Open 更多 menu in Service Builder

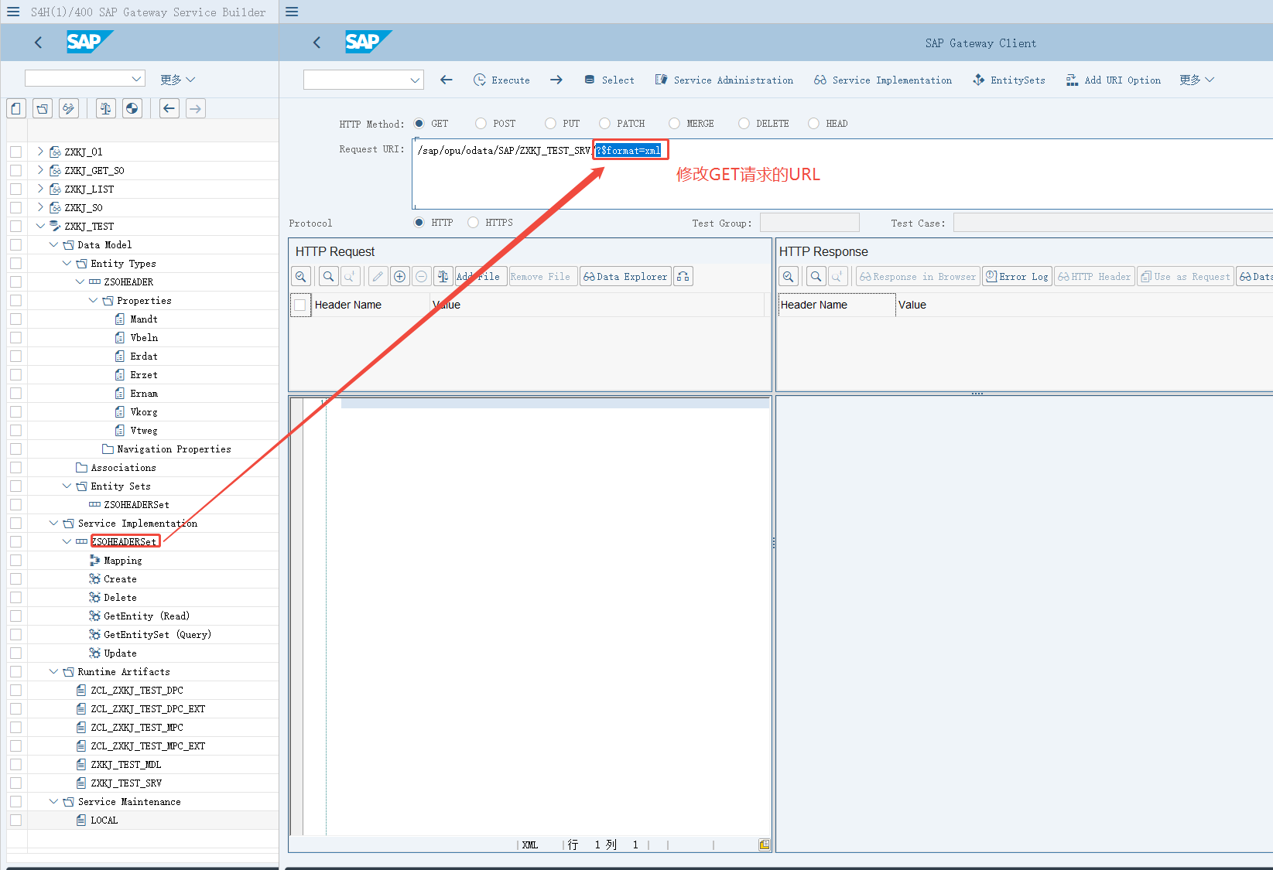coord(177,80)
